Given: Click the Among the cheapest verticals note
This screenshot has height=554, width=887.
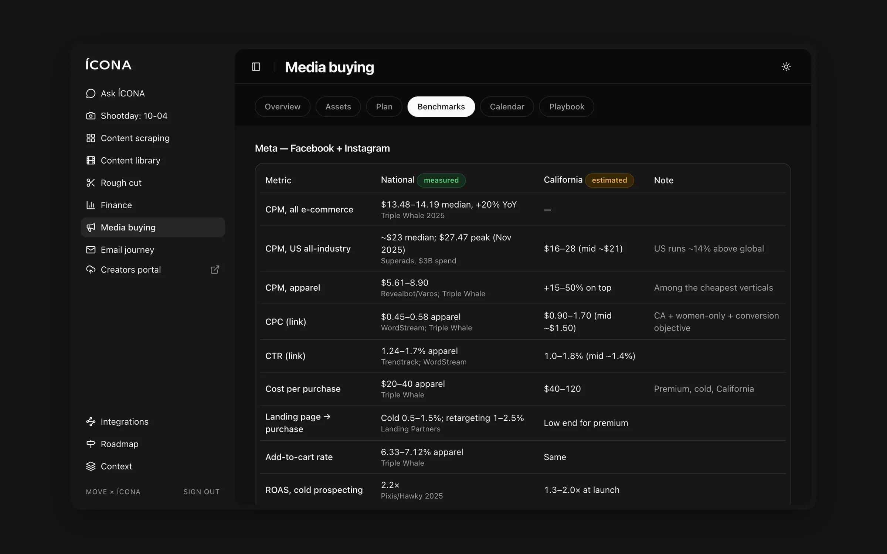Looking at the screenshot, I should (x=713, y=288).
